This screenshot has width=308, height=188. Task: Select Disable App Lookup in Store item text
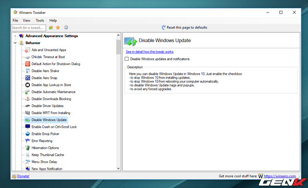(51, 85)
